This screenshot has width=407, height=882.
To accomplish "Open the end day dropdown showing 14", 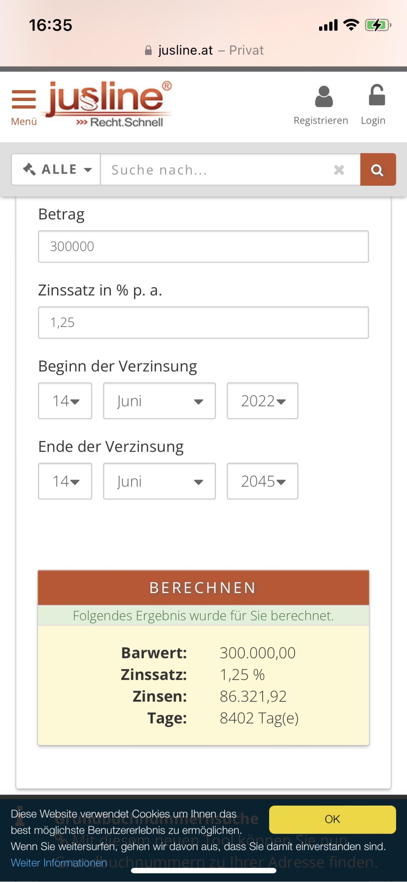I will coord(65,481).
